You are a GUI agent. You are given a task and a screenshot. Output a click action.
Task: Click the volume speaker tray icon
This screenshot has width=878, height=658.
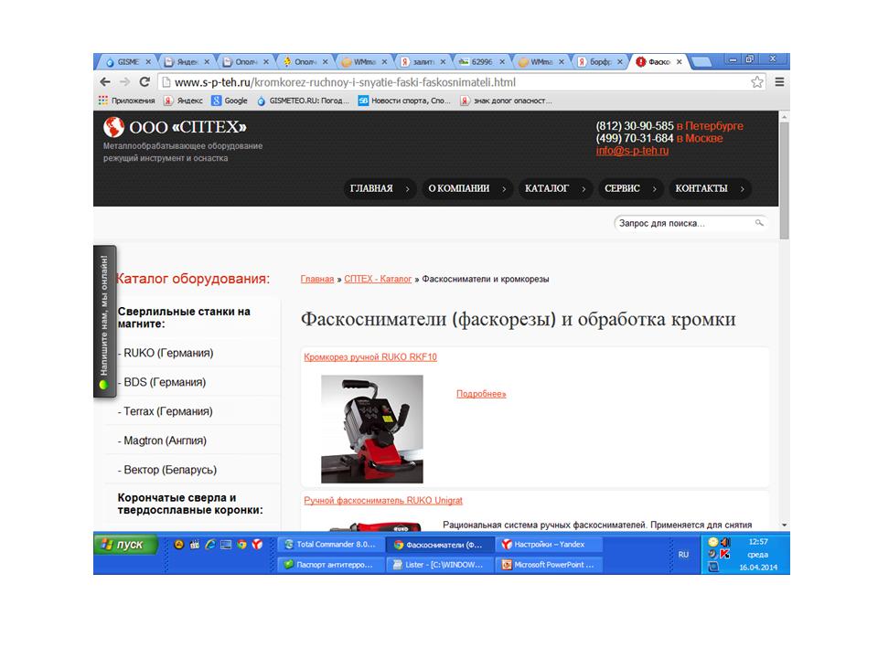[x=725, y=542]
